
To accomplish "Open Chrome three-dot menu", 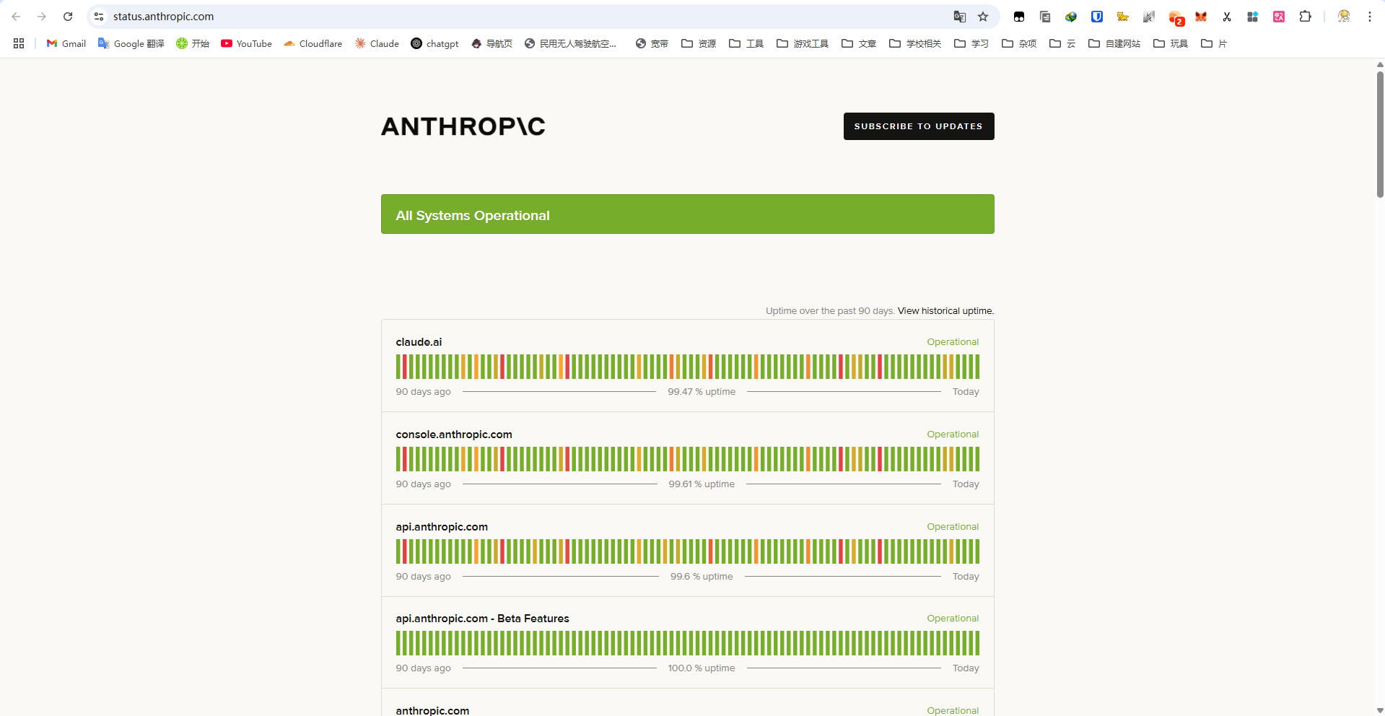I will coord(1370,17).
